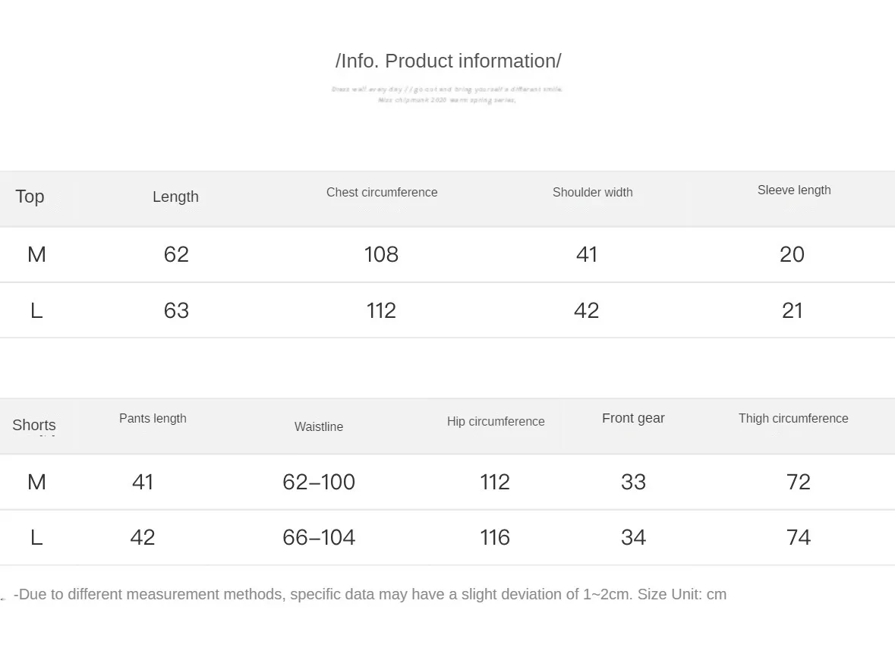Click the "Waistline" column header
The width and height of the screenshot is (895, 654).
(319, 427)
